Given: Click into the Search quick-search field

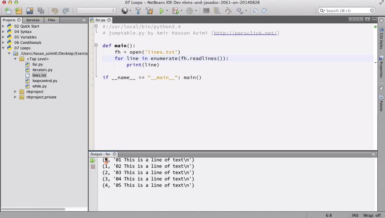Looking at the screenshot, I should pyautogui.click(x=347, y=10).
